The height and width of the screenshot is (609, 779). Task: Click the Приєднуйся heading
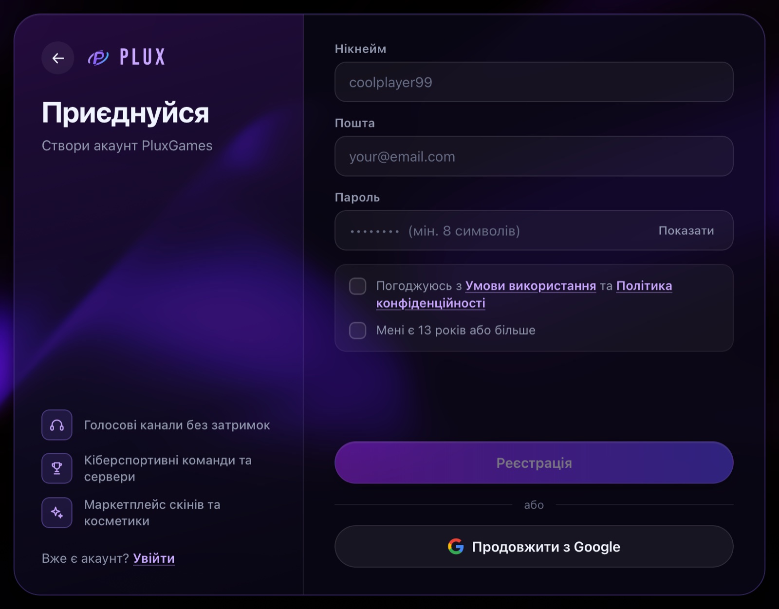(x=126, y=113)
